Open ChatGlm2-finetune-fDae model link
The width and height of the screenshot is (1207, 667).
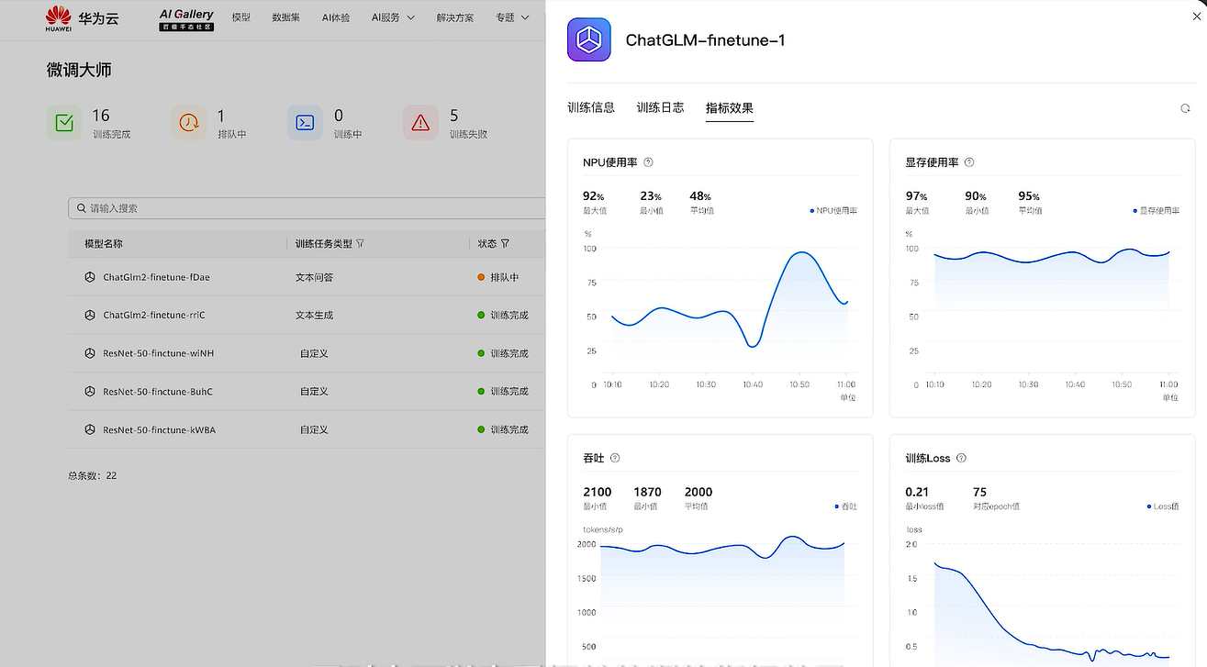(157, 277)
